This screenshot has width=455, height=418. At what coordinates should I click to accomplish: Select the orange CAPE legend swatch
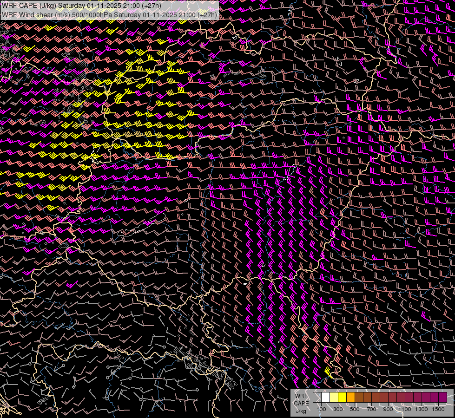coord(350,398)
